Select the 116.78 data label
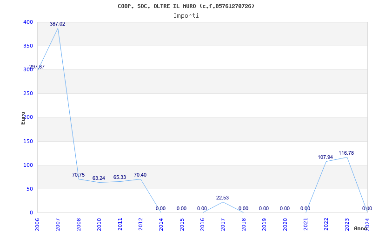 click(346, 153)
